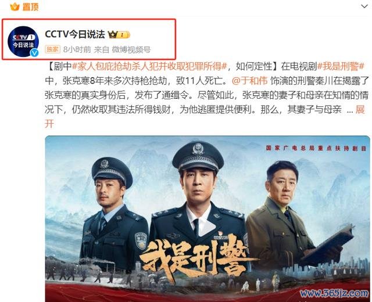
Task: Click the blue verified badge on avatar
Action: pos(34,53)
